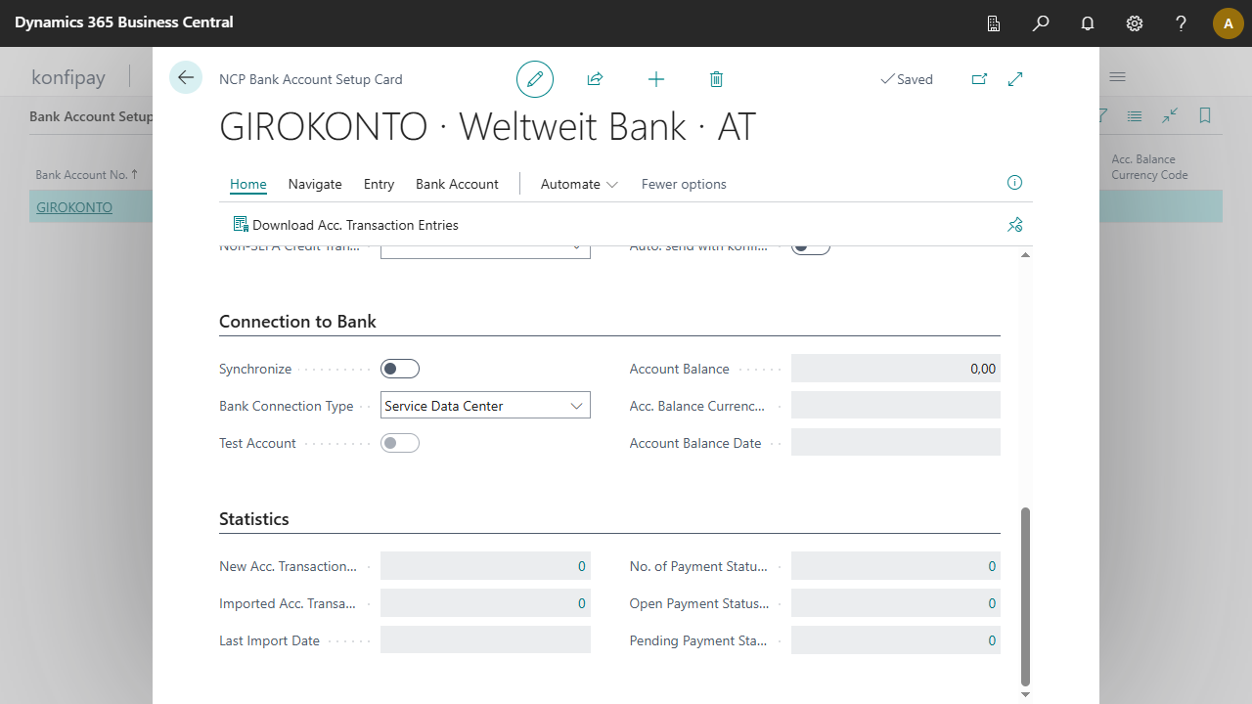Screen dimensions: 1252x704
Task: Click the pencil edit icon
Action: point(535,79)
